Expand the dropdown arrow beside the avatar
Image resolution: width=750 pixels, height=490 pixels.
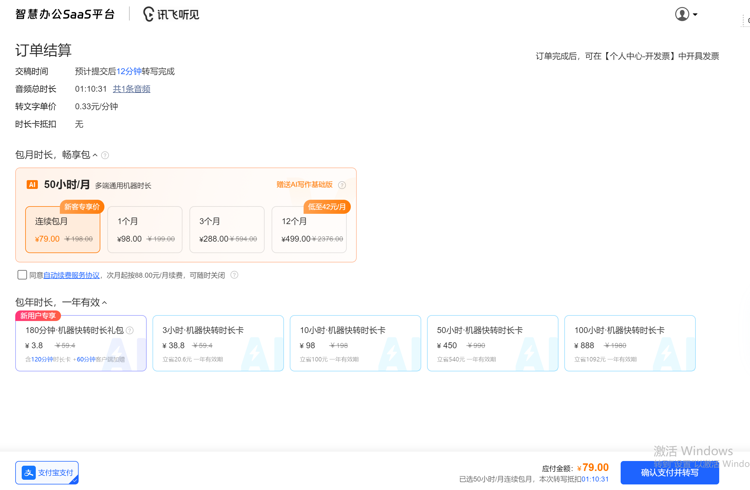click(695, 14)
